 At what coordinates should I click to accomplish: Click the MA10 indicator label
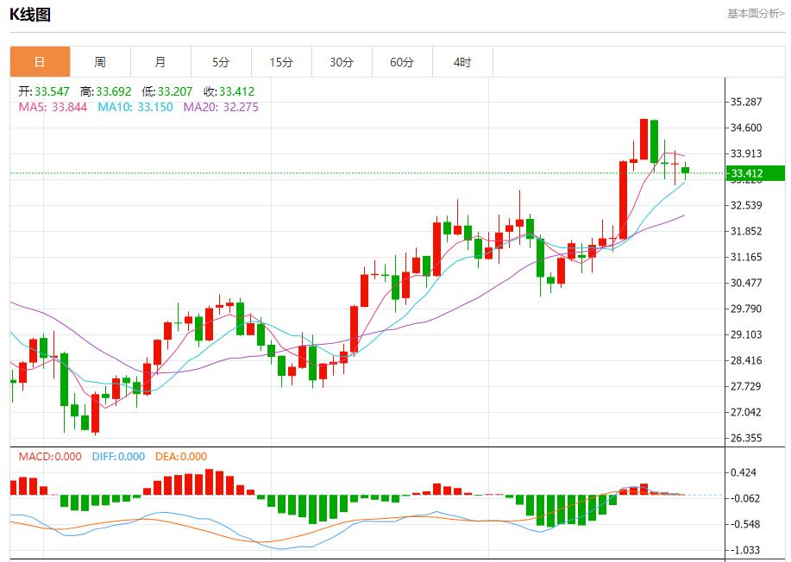coord(135,107)
